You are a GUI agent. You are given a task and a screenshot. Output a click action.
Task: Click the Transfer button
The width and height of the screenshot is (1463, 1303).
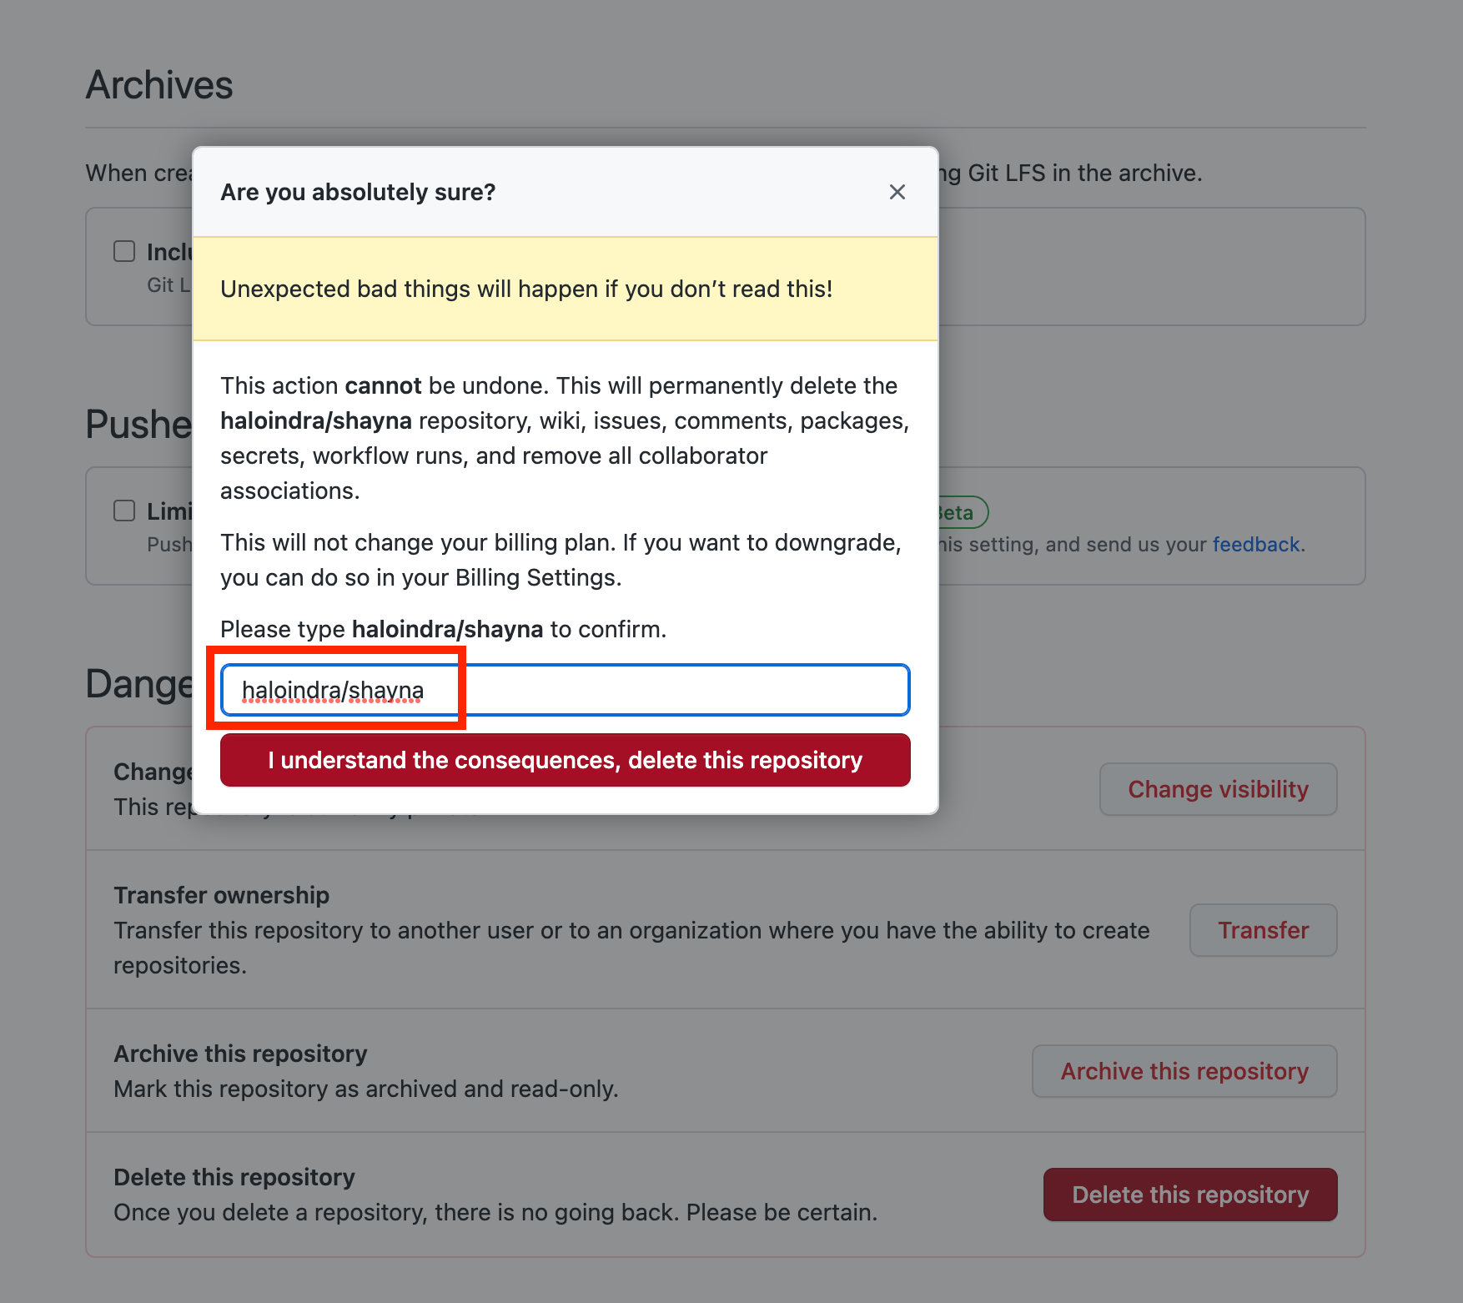(x=1263, y=930)
